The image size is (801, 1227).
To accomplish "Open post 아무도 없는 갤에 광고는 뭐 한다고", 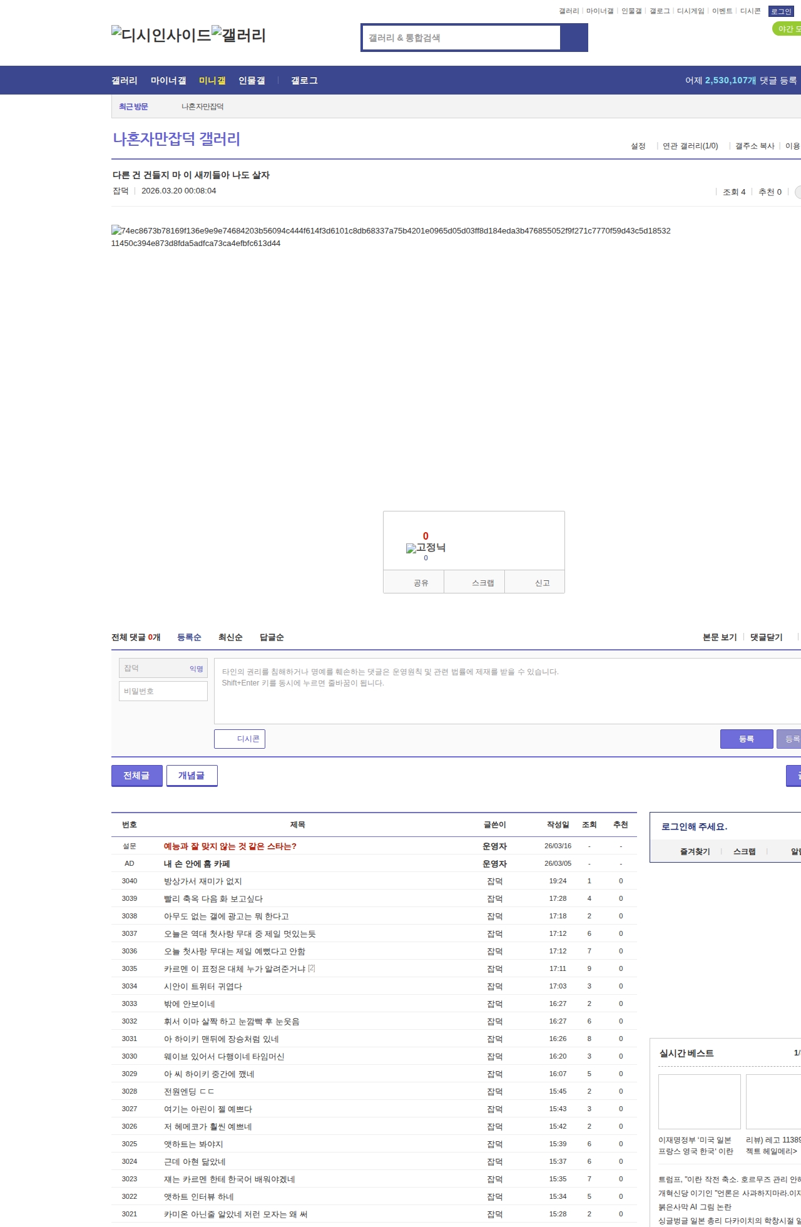I will (227, 916).
